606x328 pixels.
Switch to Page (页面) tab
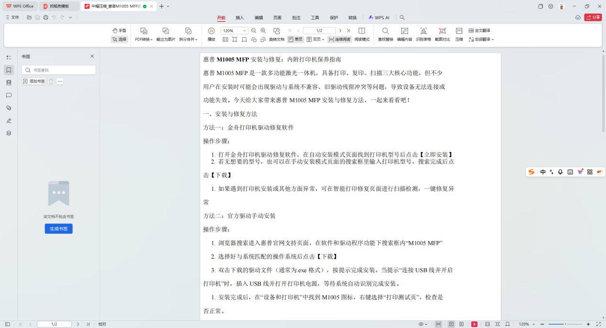(x=277, y=18)
